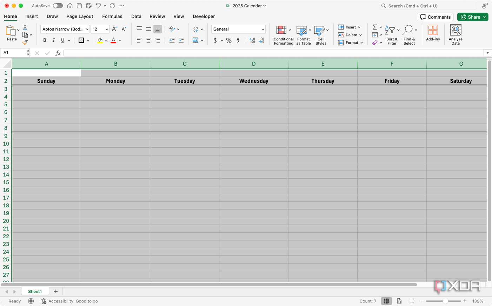Apply the Format Painter
Viewport: 492px width, 306px height.
coord(26,42)
